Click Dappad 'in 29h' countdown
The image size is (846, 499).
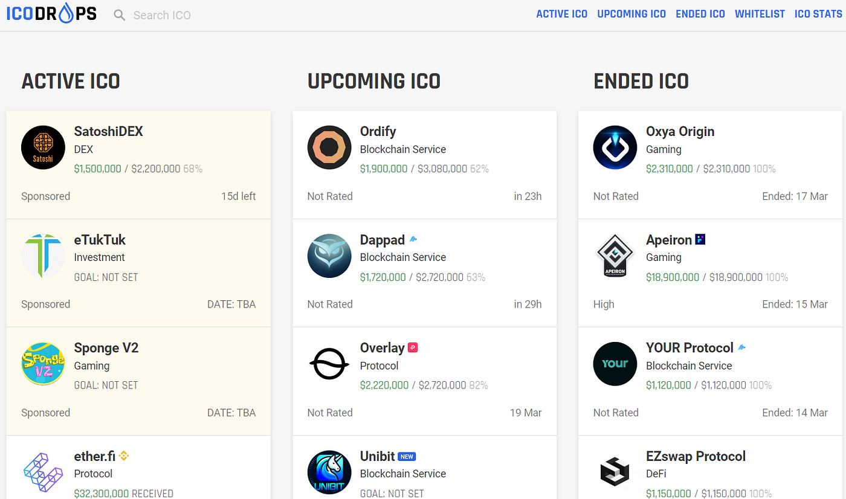(x=528, y=304)
